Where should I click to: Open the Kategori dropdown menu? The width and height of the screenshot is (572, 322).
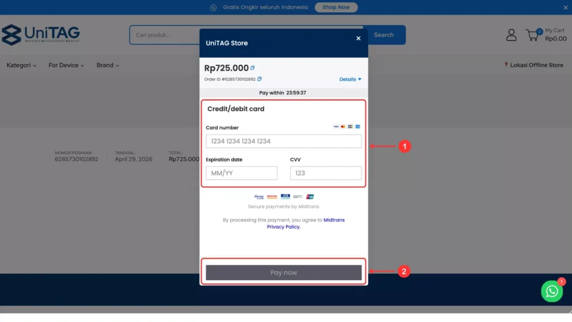click(x=21, y=65)
